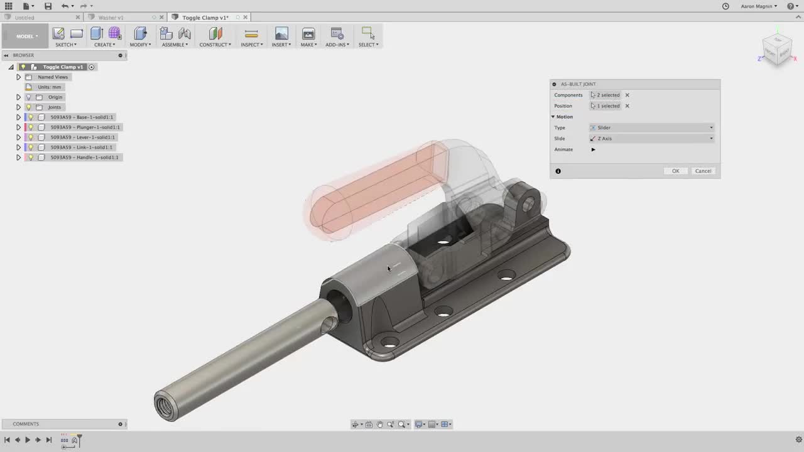Select the Pan hand tool
The image size is (804, 452).
tap(379, 424)
